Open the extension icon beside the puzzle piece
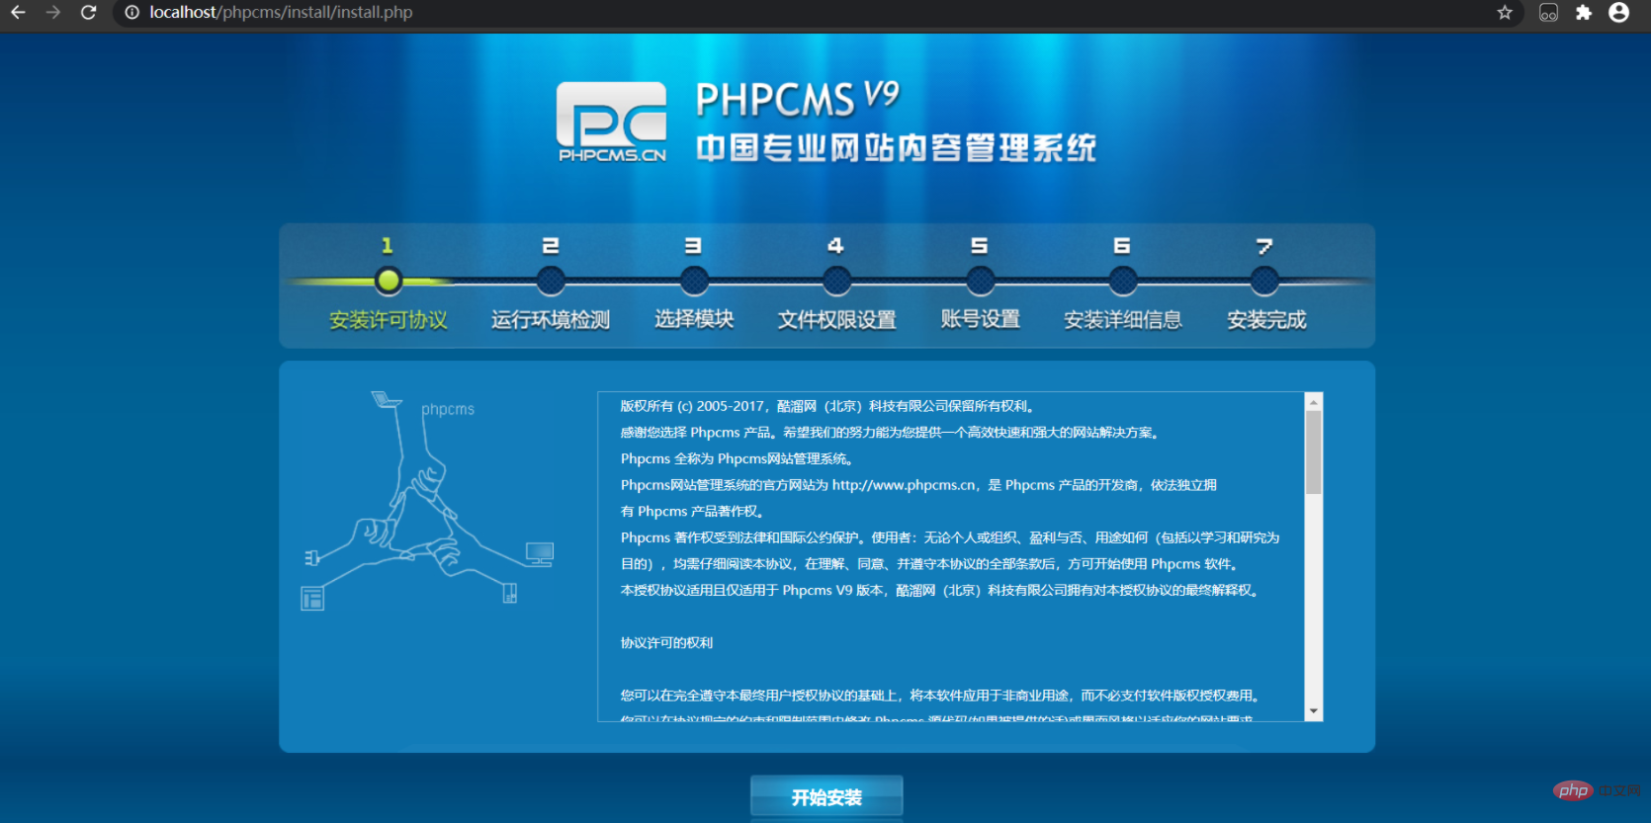The image size is (1651, 823). [1548, 13]
